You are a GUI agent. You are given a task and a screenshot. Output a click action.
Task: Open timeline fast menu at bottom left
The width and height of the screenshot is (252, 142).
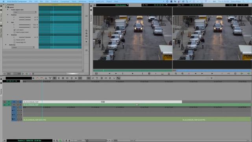[4, 140]
